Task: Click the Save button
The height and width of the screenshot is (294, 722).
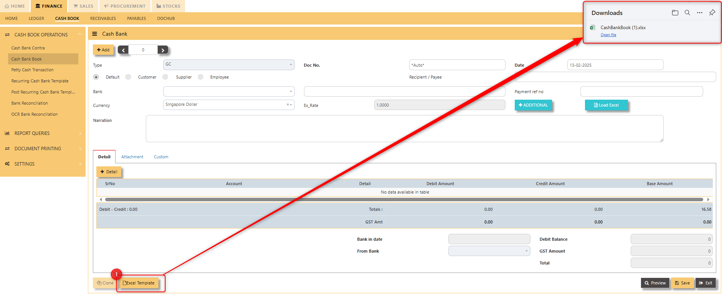Action: tap(682, 283)
